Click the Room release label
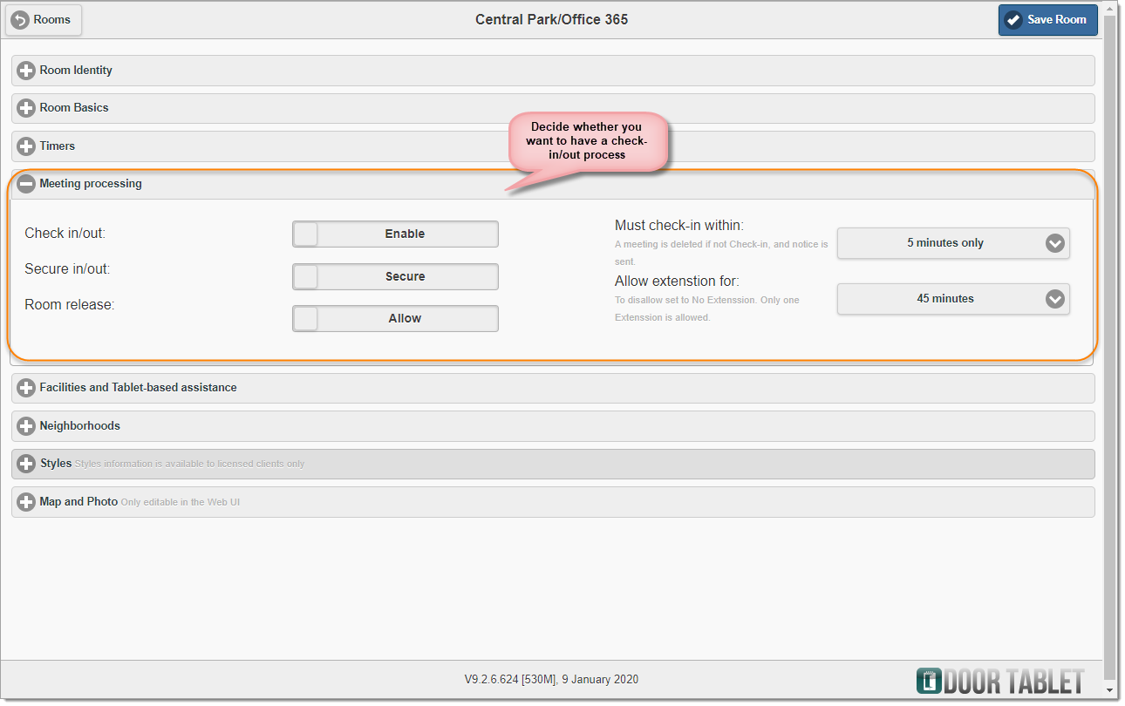Viewport: 1125px width, 706px height. (70, 305)
